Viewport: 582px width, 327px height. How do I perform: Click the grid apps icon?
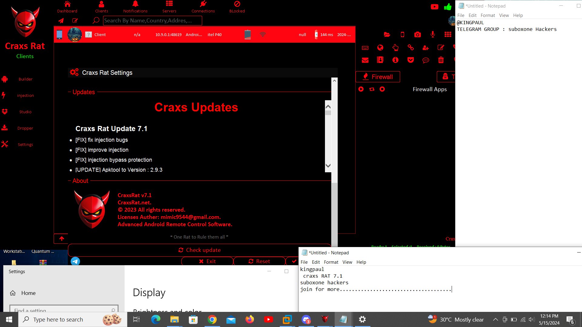pos(448,35)
